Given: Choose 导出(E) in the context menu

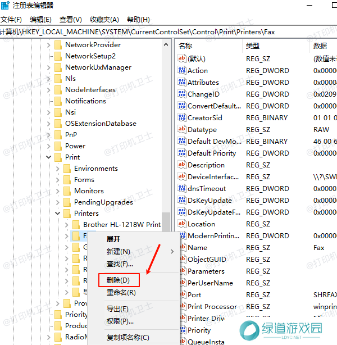Looking at the screenshot, I should pyautogui.click(x=117, y=309).
